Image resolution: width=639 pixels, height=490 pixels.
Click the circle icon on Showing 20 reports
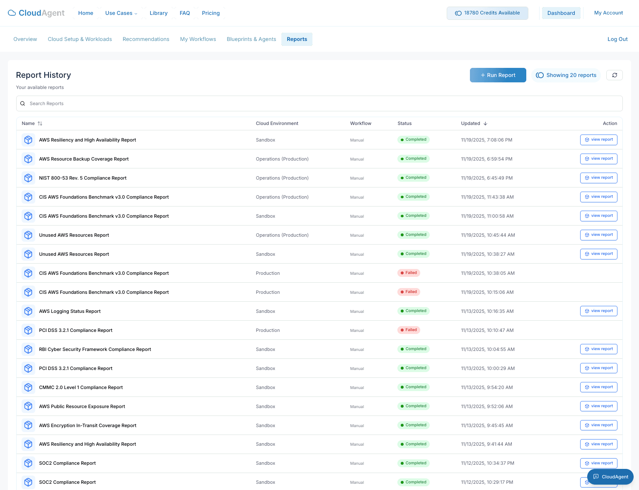click(540, 75)
